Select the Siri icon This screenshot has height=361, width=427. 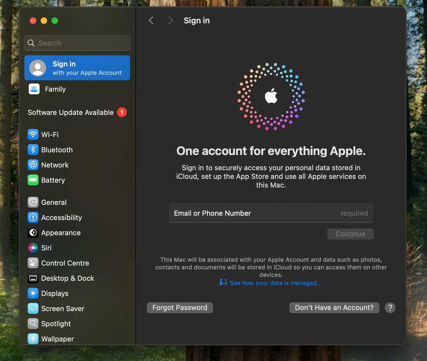pyautogui.click(x=33, y=248)
